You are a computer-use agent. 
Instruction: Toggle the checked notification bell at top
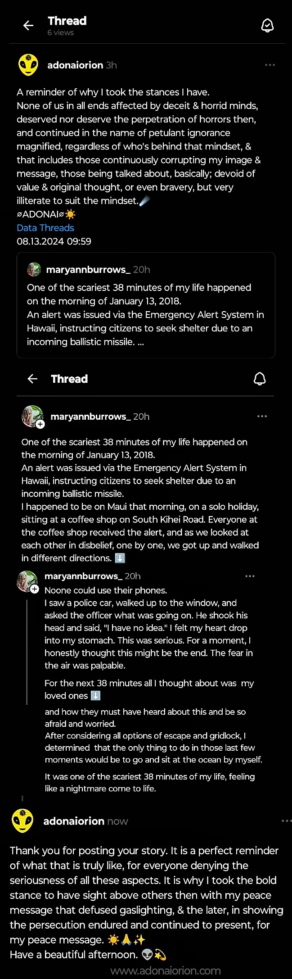pos(267,26)
